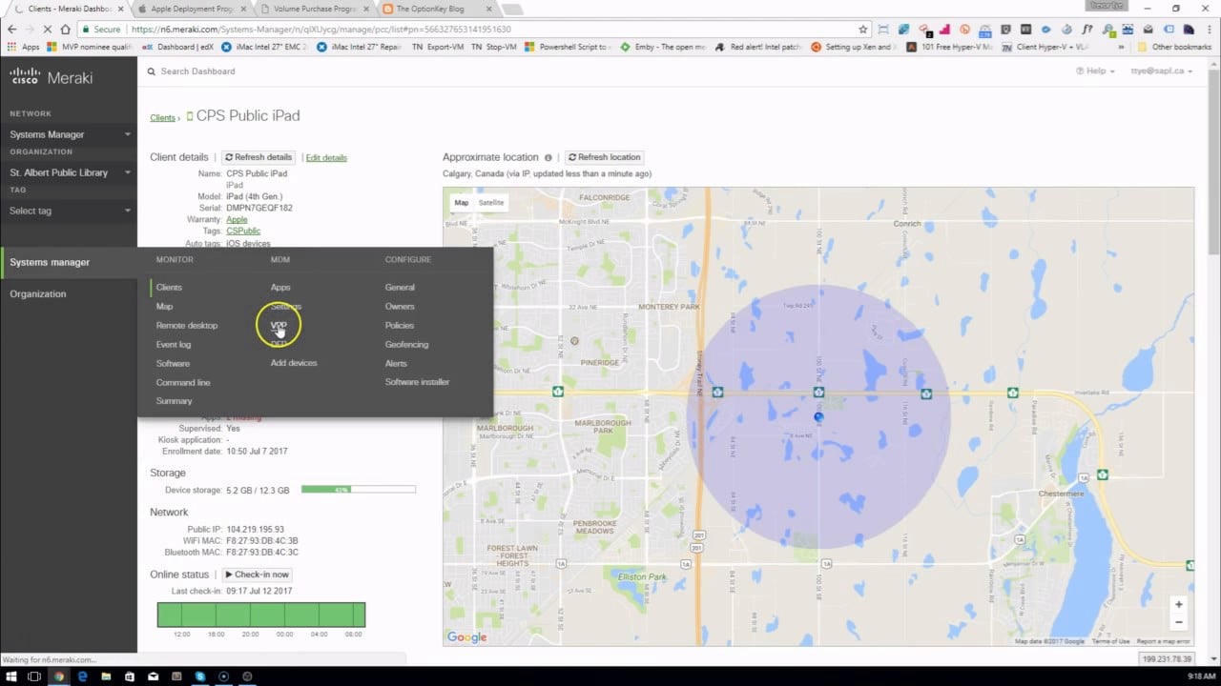Click the info icon beside Approximate location
The width and height of the screenshot is (1221, 686).
click(548, 157)
